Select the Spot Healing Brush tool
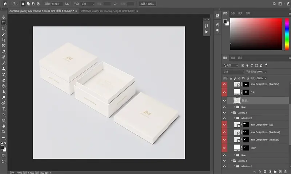The image size is (291, 174). pos(4,57)
